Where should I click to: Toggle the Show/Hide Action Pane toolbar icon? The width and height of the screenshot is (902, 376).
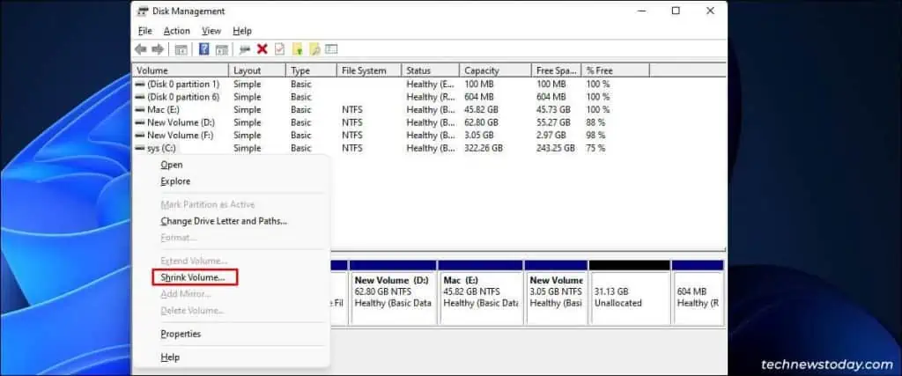222,49
